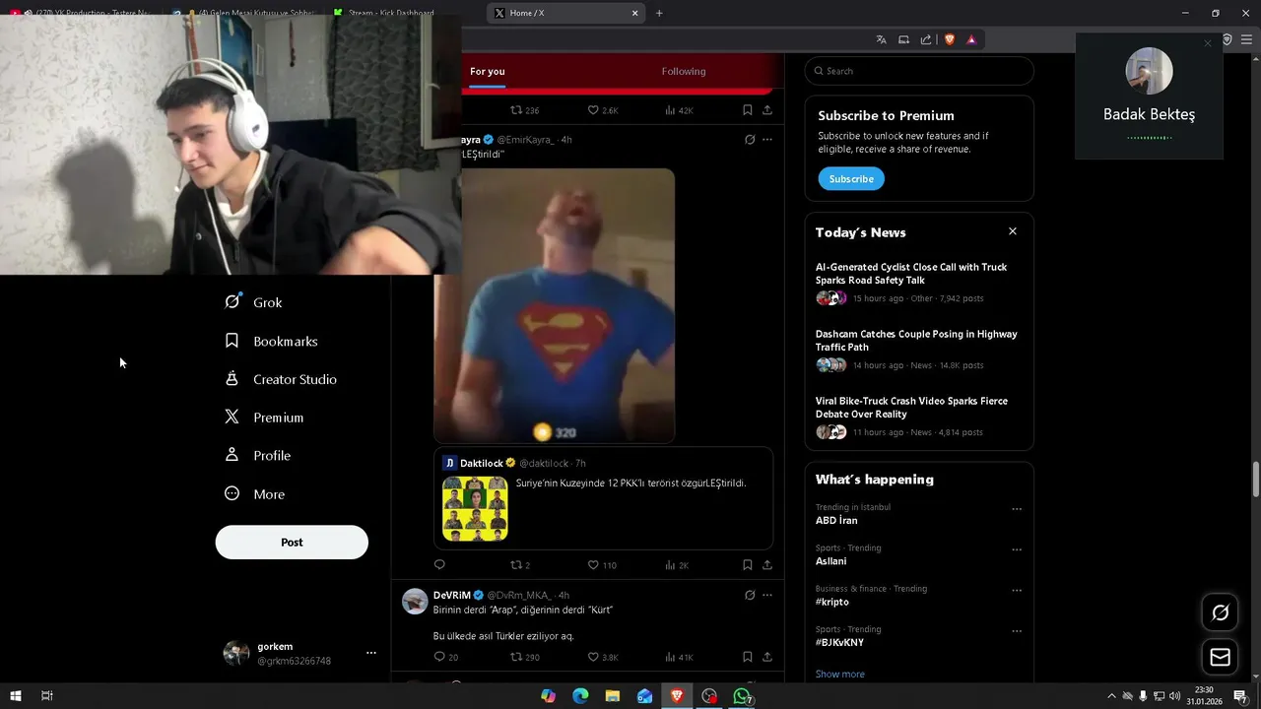View analytics of the 42K views tweet
Image resolution: width=1261 pixels, height=709 pixels.
(679, 110)
